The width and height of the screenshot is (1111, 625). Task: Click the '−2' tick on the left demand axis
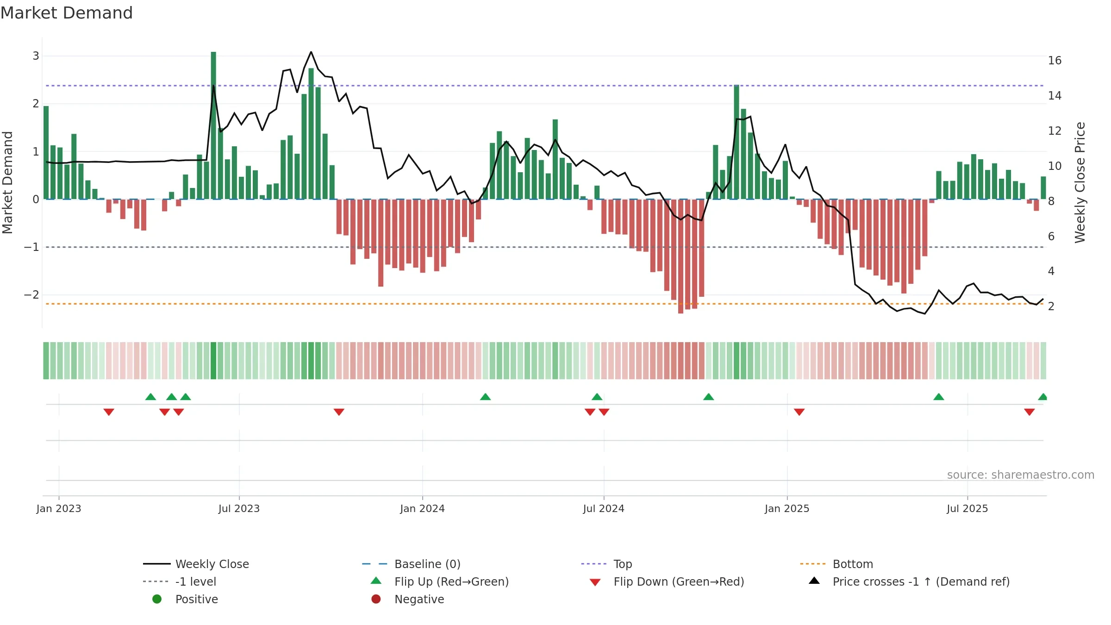coord(31,295)
